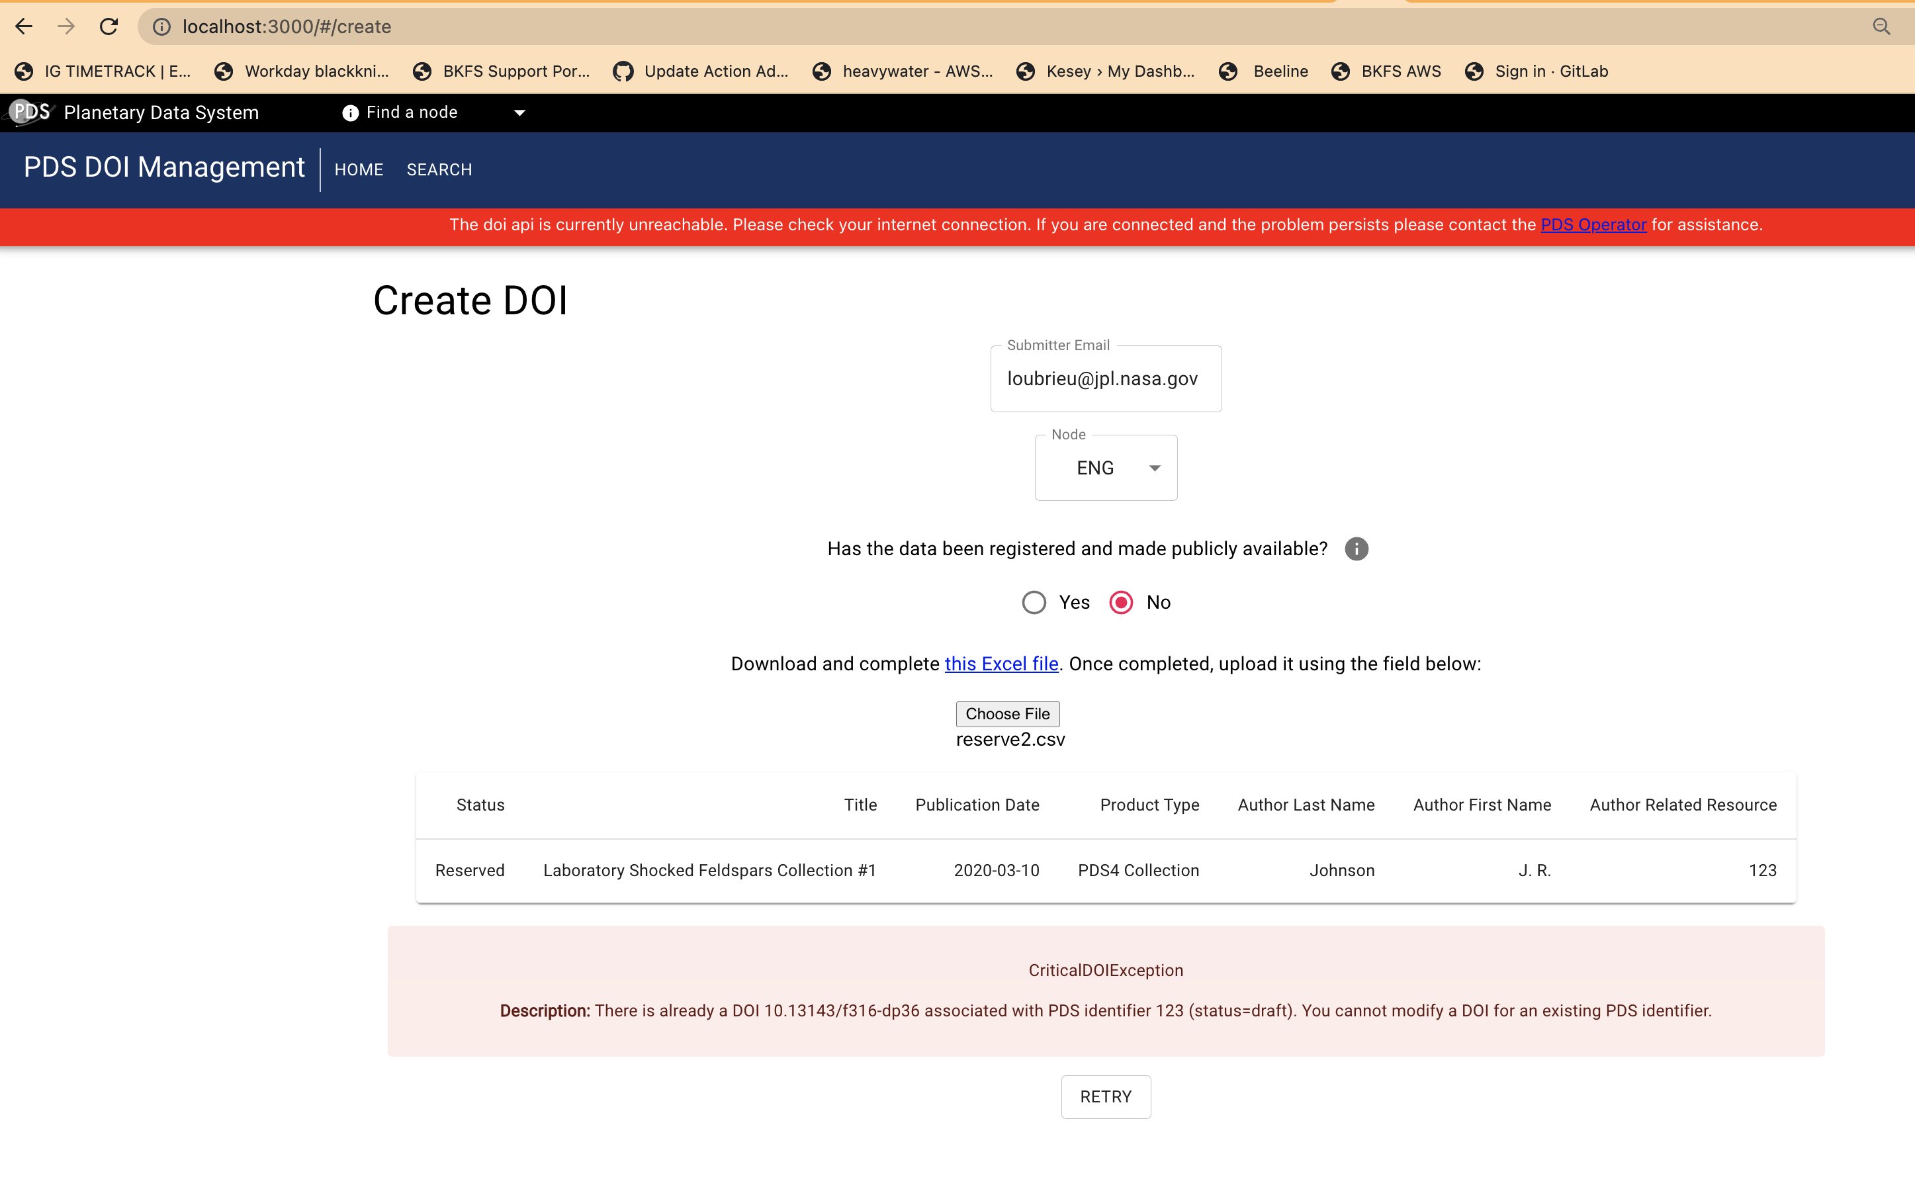Click the J. R. first name cell
Viewport: 1915px width, 1199px height.
(1535, 871)
